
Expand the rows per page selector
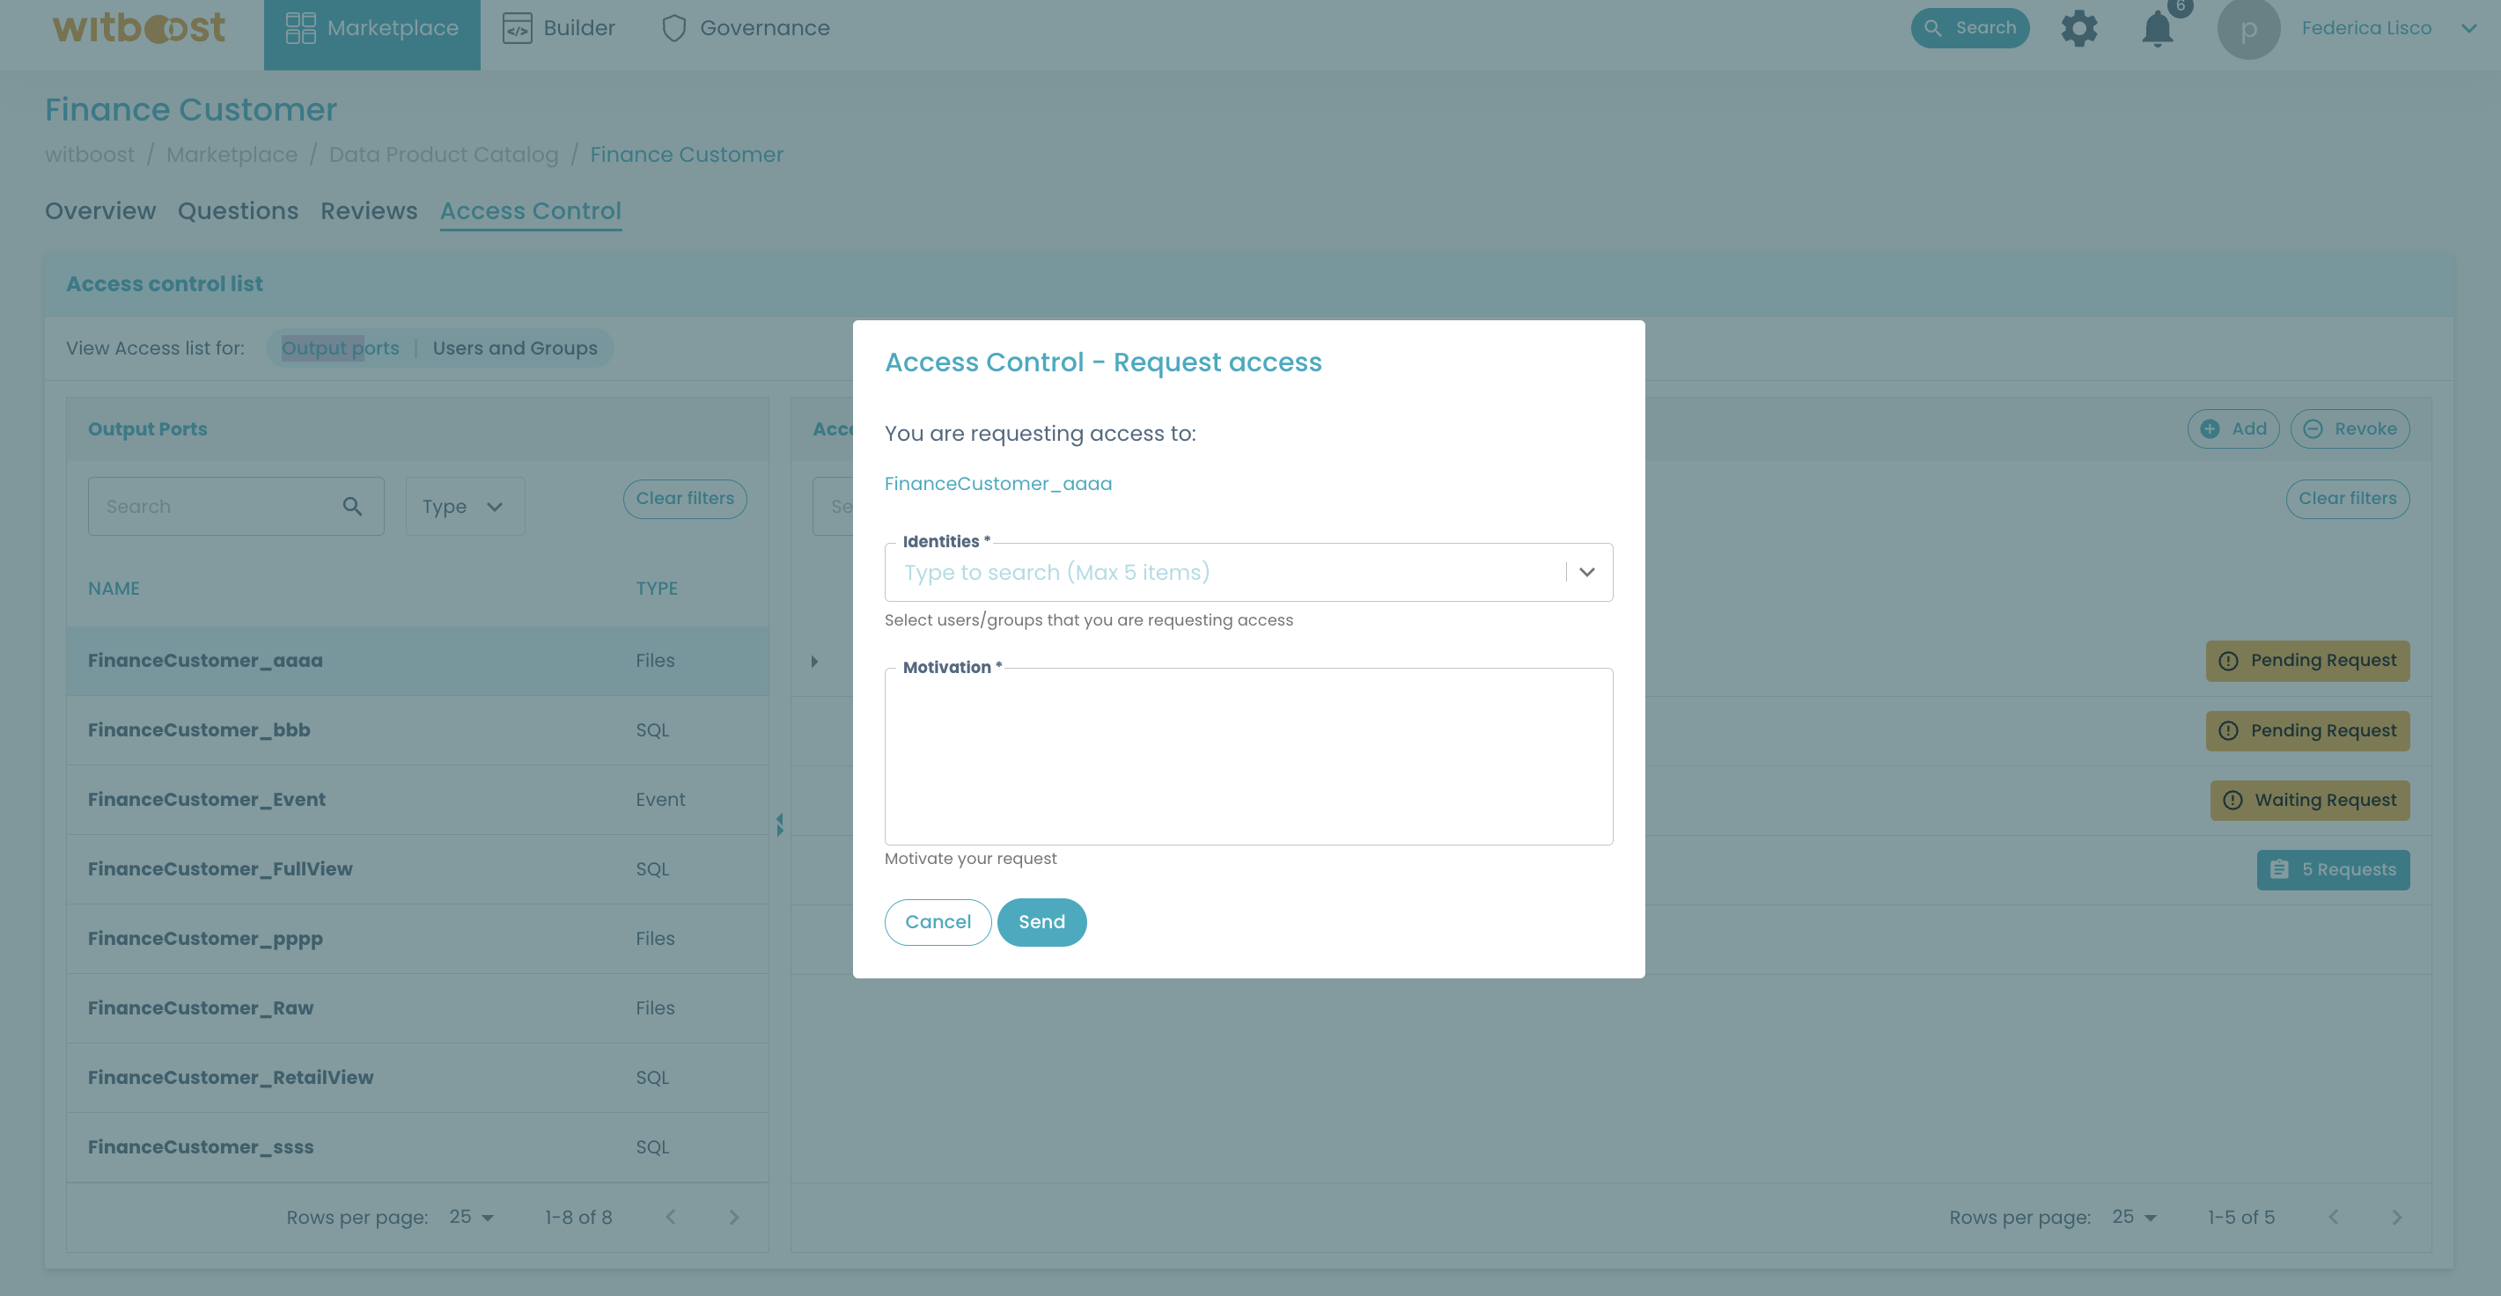click(486, 1215)
